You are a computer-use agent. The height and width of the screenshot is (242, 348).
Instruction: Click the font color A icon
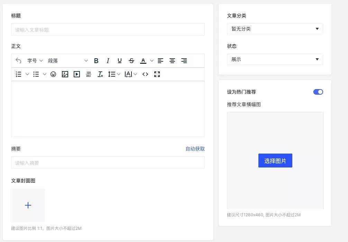(143, 61)
